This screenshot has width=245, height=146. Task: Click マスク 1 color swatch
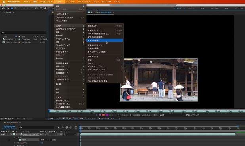(20, 140)
